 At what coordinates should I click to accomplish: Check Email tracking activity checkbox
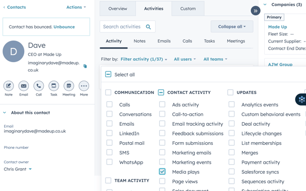point(162,124)
